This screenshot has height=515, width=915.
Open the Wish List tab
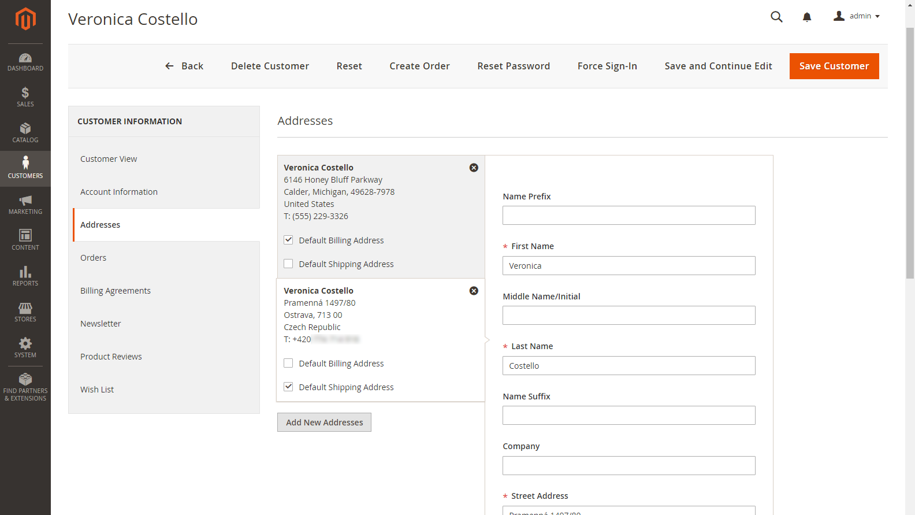[166, 390]
